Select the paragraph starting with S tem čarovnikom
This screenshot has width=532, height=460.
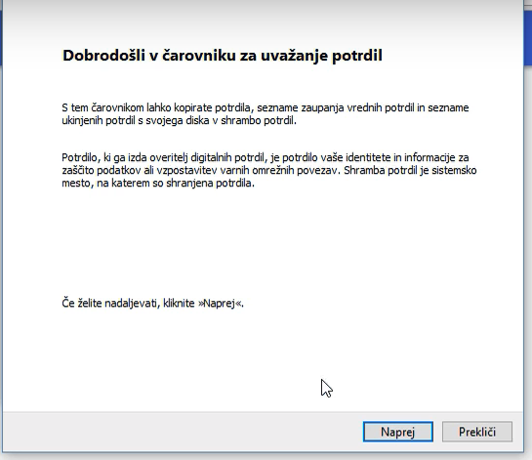coord(265,114)
